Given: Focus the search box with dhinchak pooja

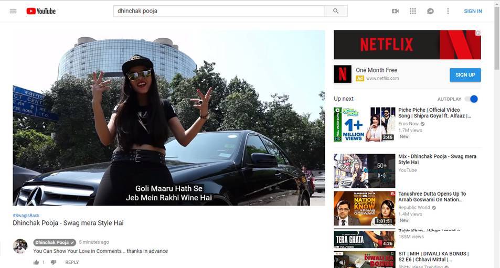Looking at the screenshot, I should (x=219, y=11).
